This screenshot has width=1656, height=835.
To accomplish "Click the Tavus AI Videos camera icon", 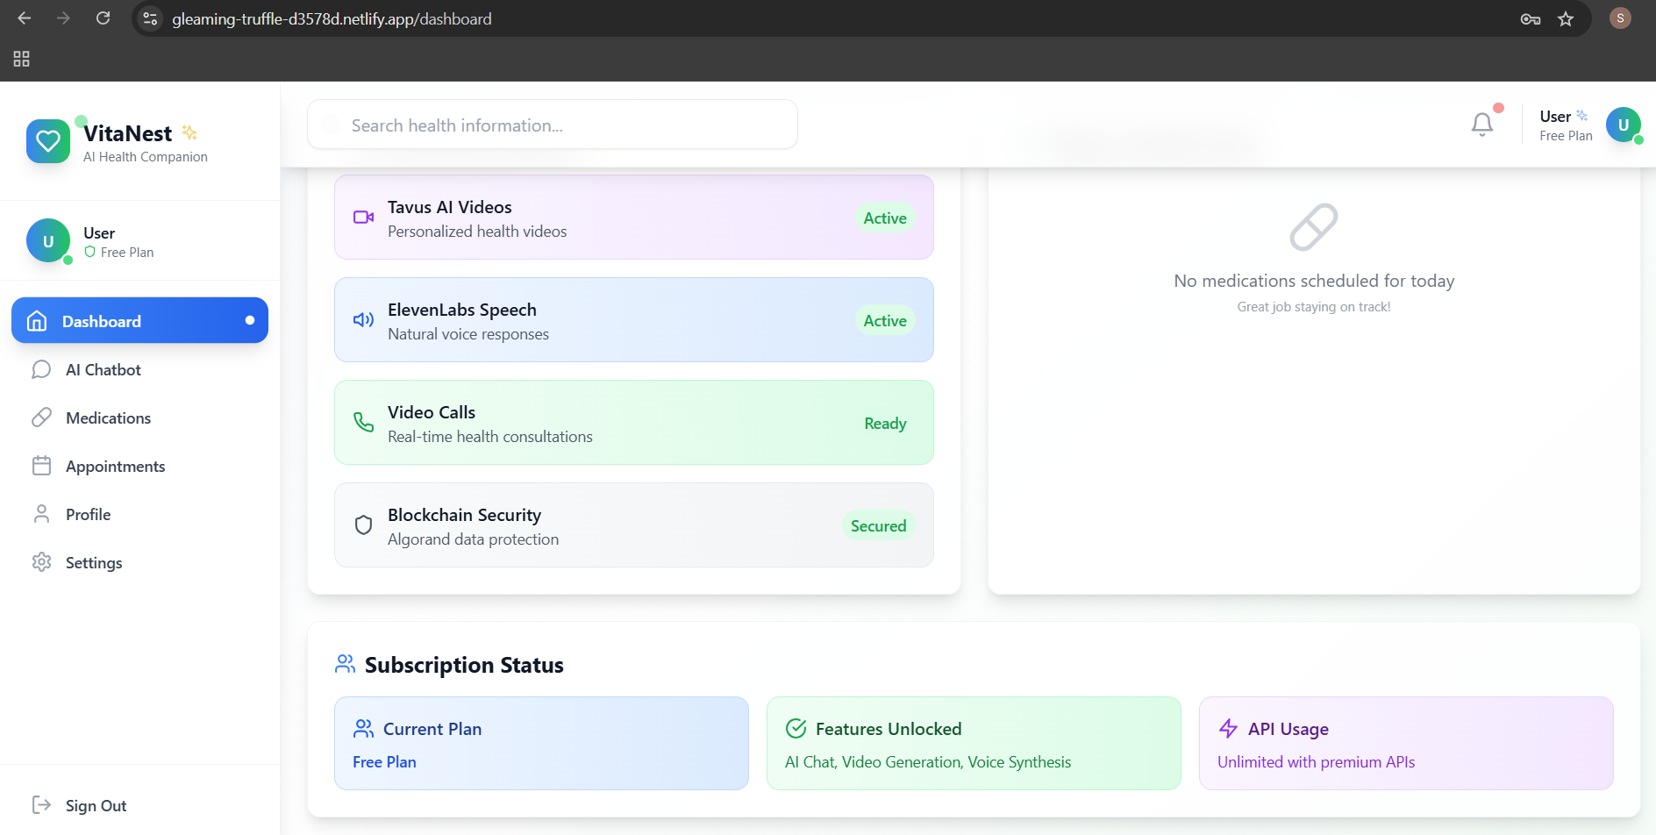I will [363, 218].
